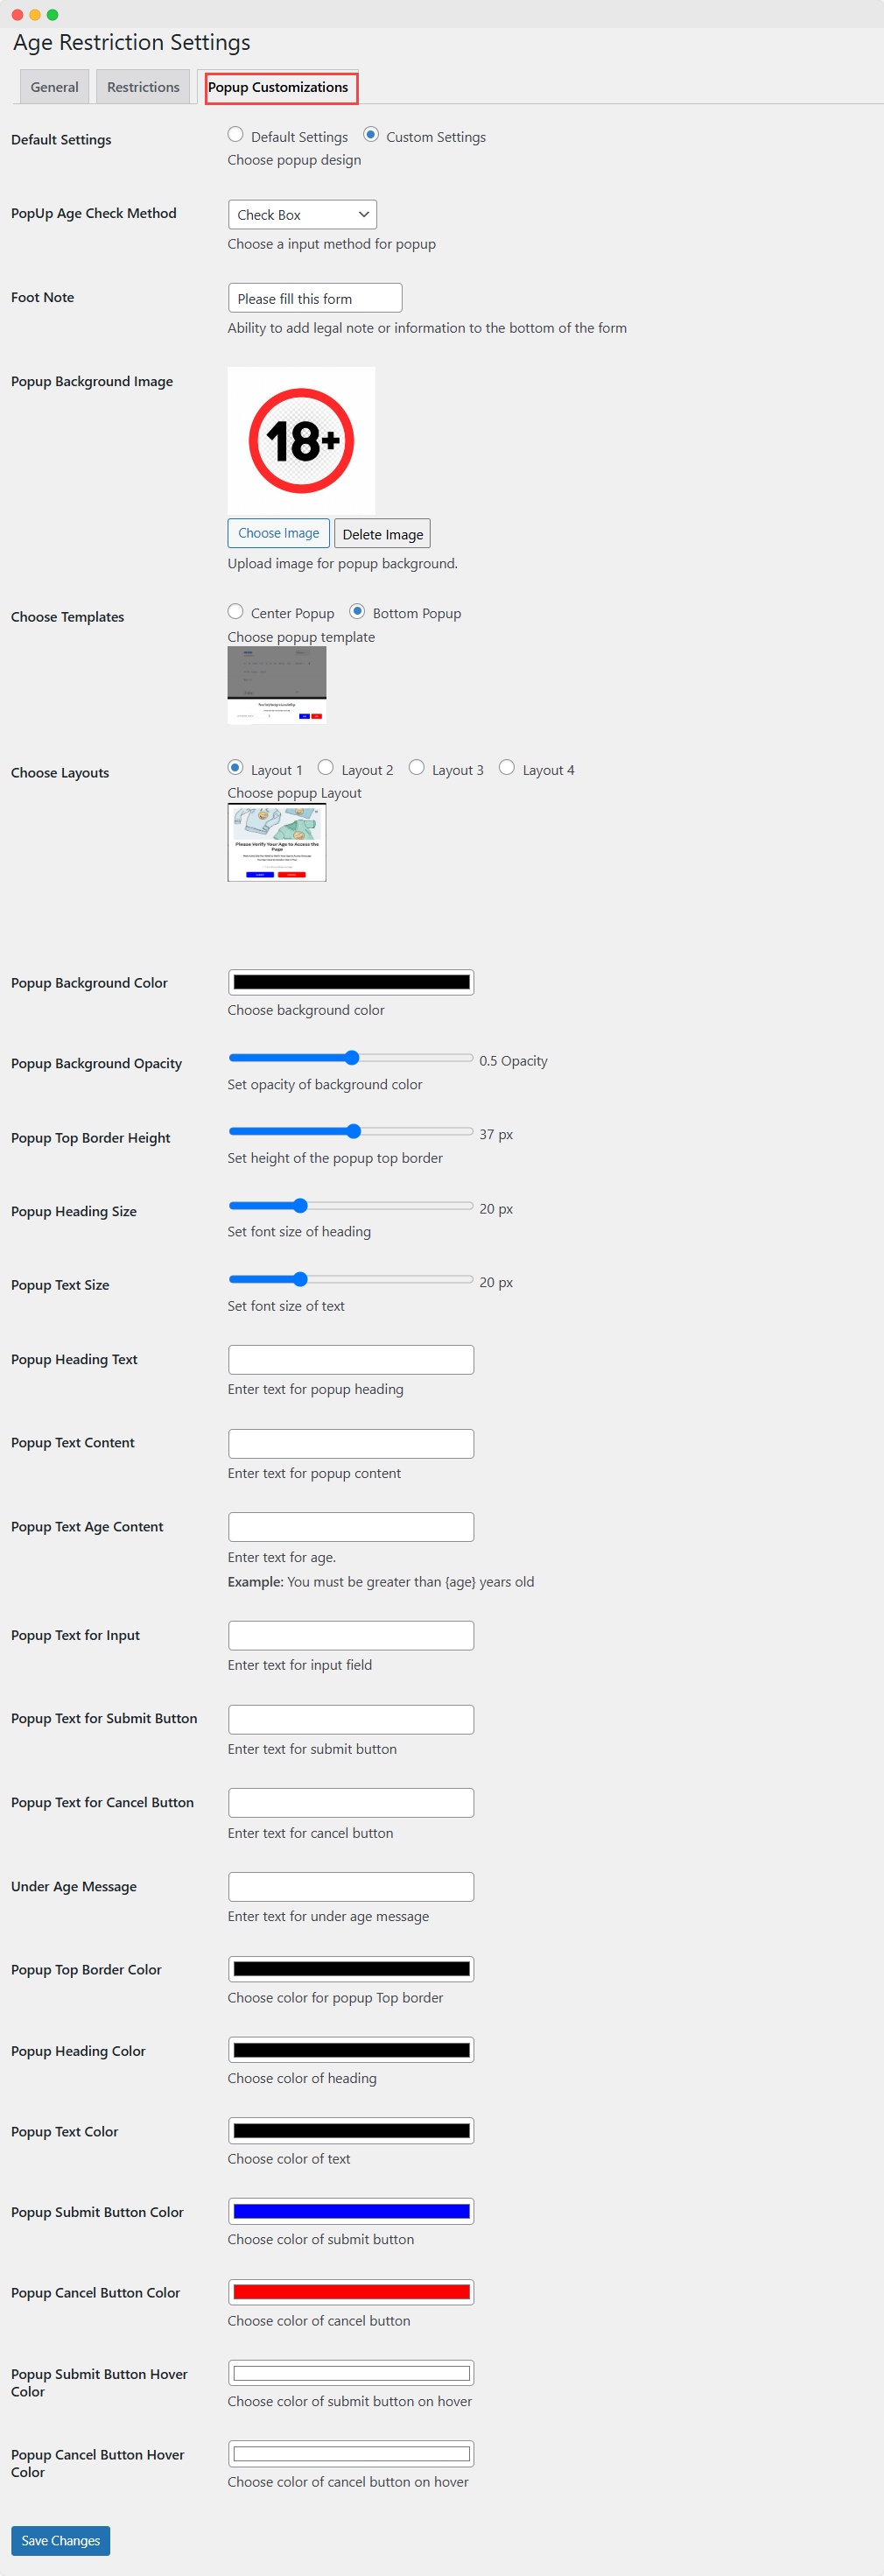Screen dimensions: 884x2576
Task: Select Default Settings popup design
Action: coord(236,134)
